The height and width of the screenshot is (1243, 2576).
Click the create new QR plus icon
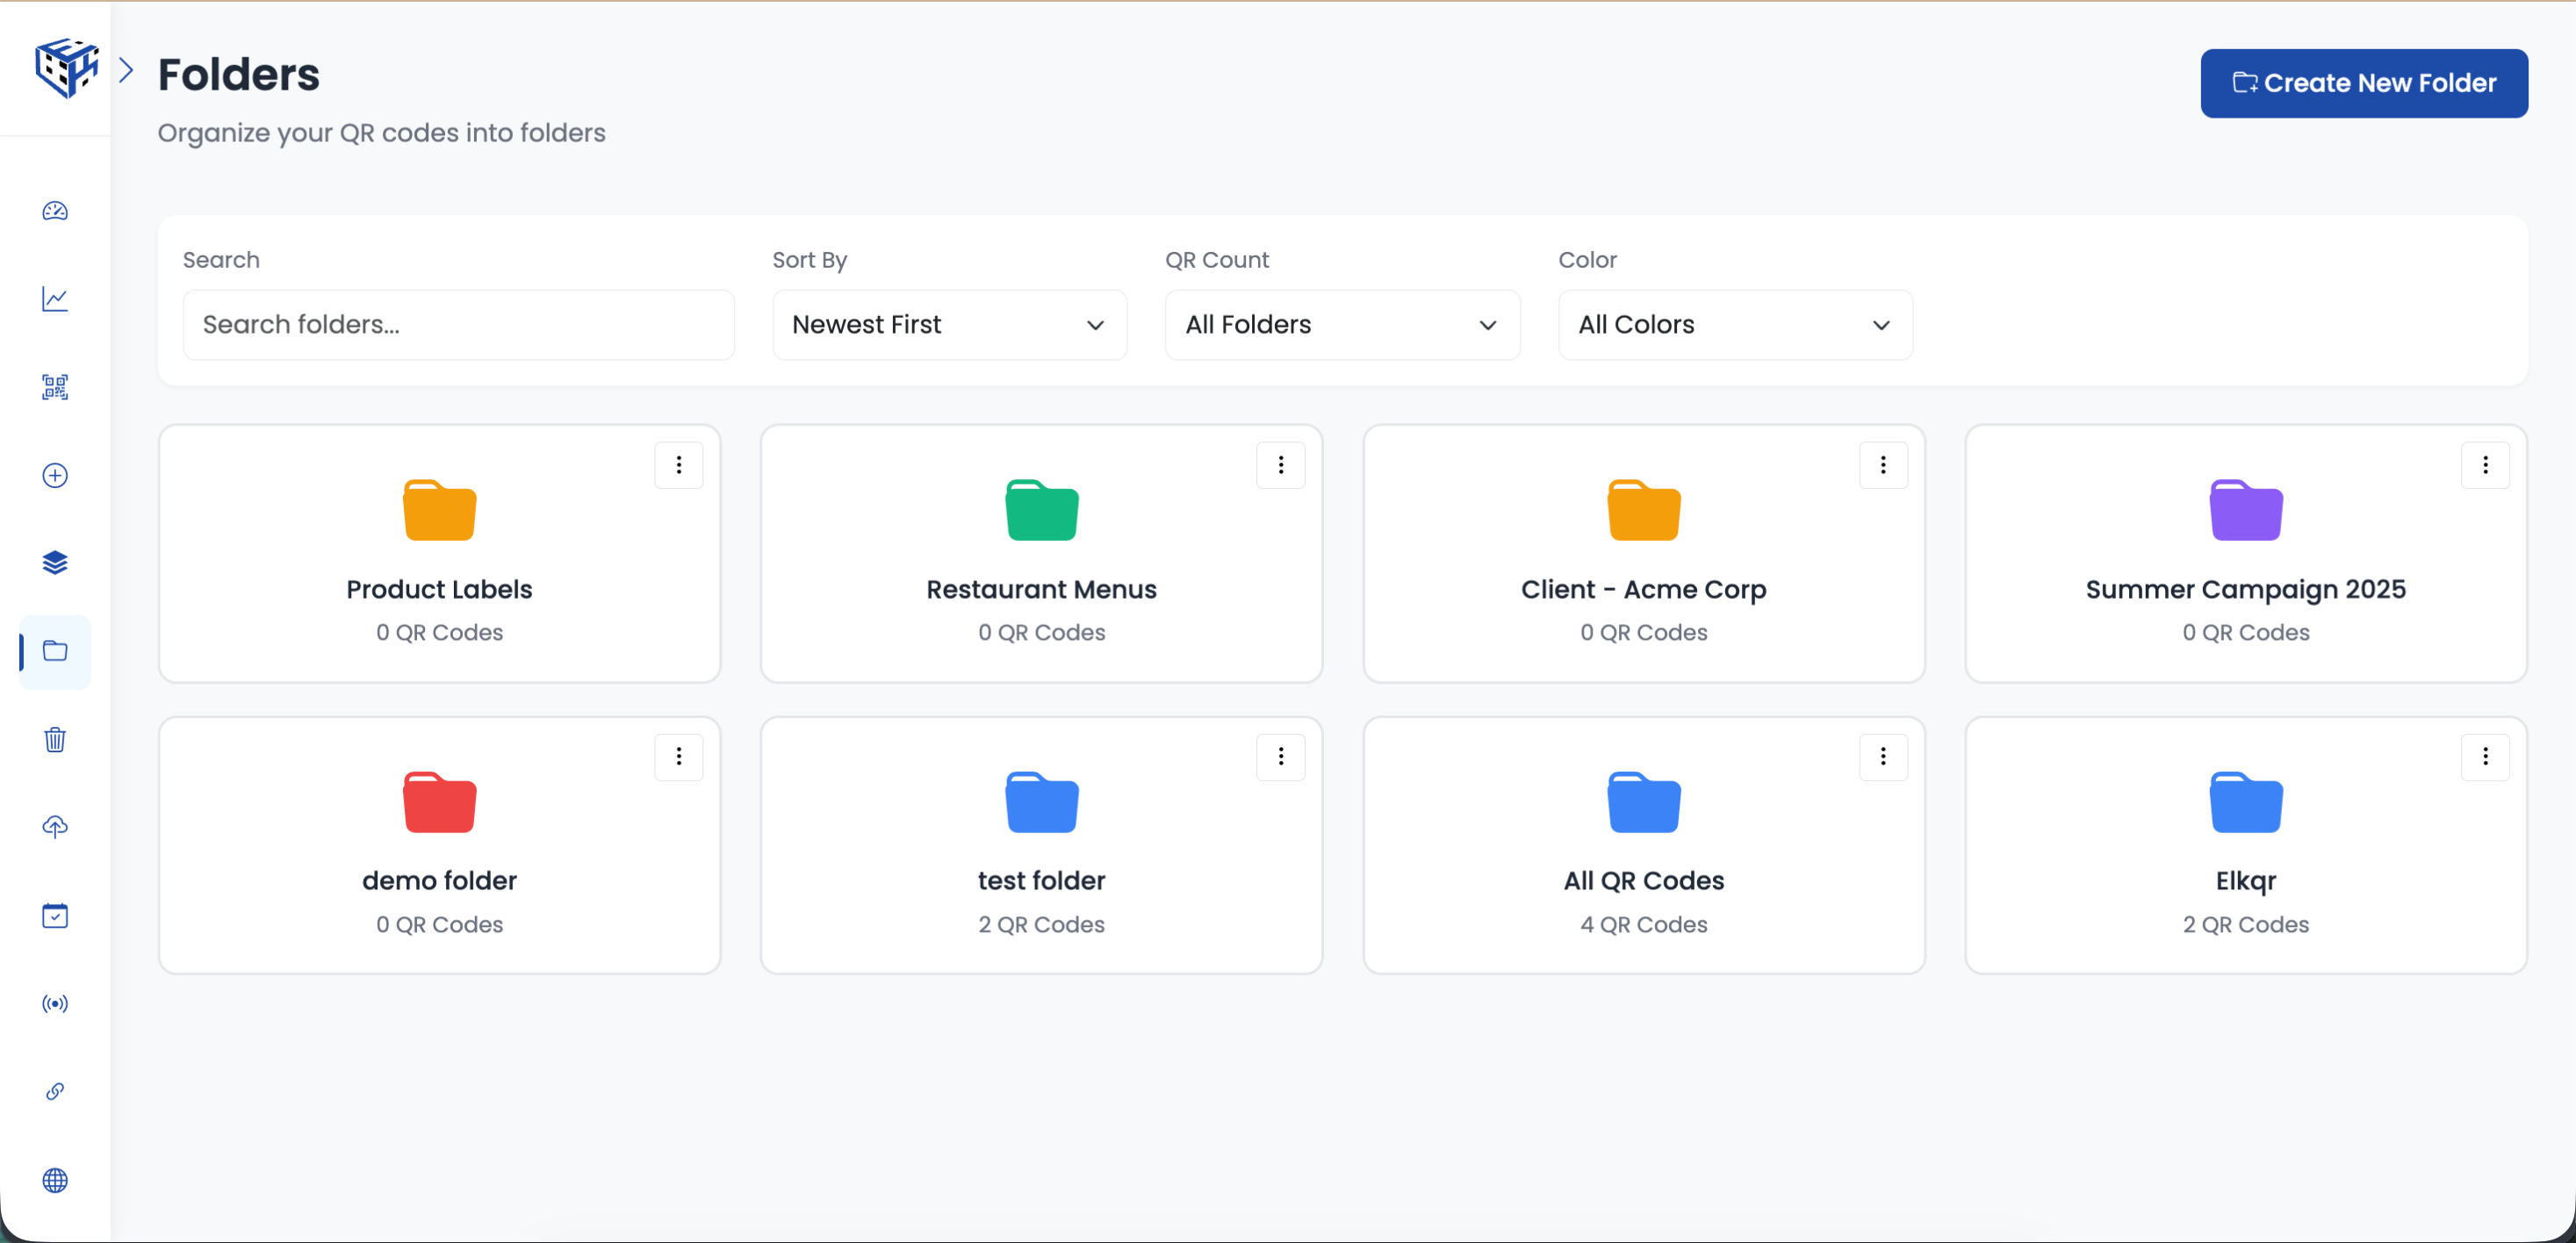tap(55, 476)
